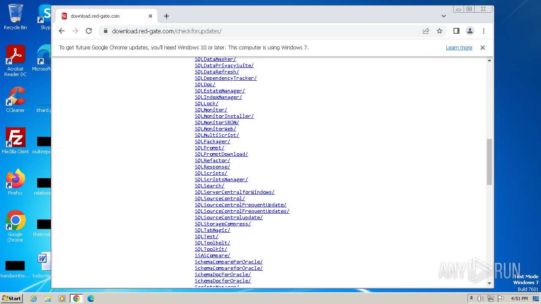
Task: Open the SQLSourceControlFrequentUpdate/ link
Action: [240, 205]
